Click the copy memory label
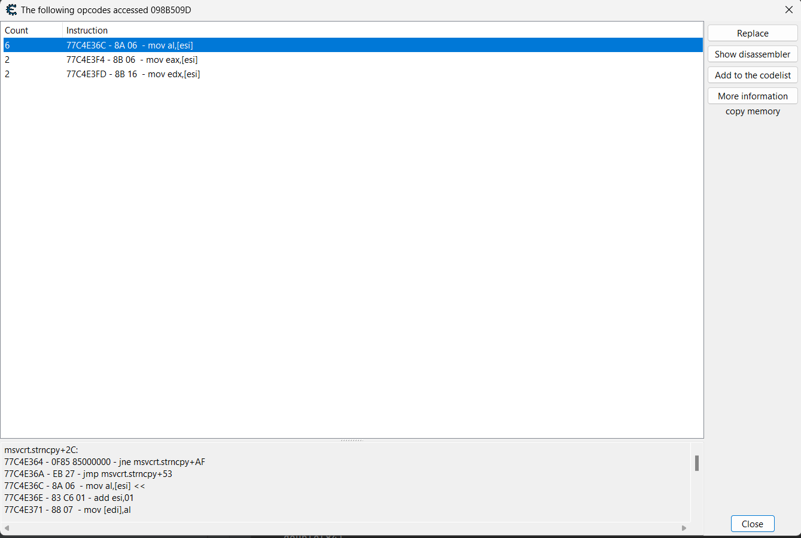The width and height of the screenshot is (801, 538). [753, 111]
